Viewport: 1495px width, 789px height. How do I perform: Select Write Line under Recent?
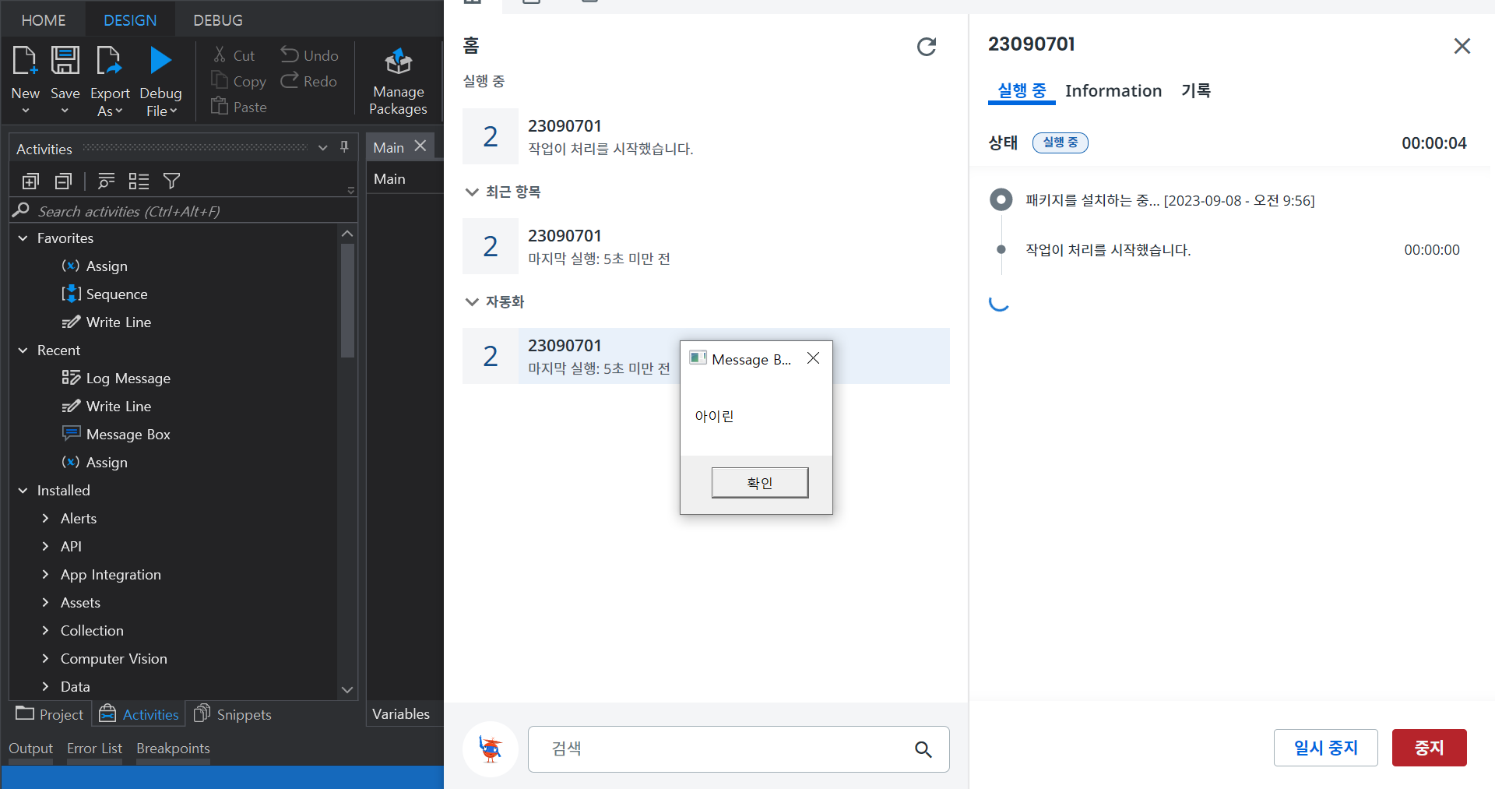pos(106,407)
